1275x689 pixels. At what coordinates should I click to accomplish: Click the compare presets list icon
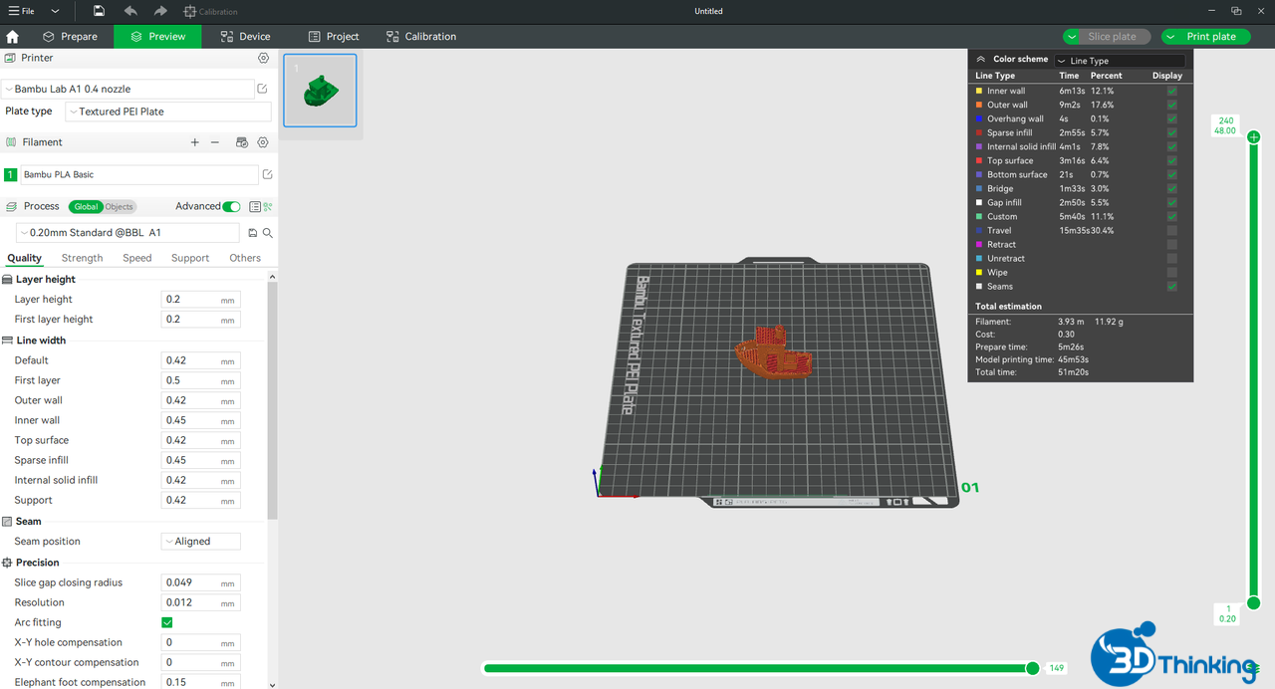pyautogui.click(x=255, y=206)
